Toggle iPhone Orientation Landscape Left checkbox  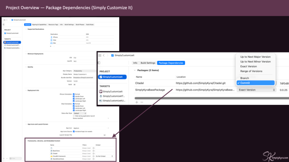coord(74,99)
